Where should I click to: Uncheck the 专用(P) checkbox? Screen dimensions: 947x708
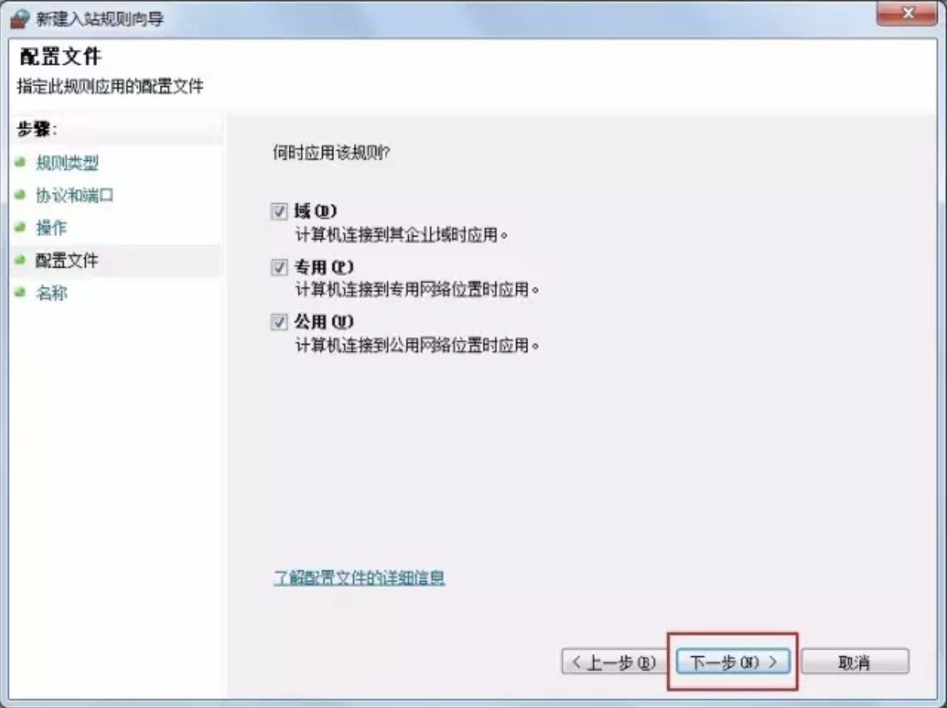tap(279, 268)
